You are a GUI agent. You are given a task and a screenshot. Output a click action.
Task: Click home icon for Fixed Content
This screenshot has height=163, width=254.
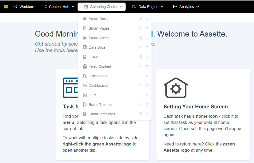coord(141,66)
